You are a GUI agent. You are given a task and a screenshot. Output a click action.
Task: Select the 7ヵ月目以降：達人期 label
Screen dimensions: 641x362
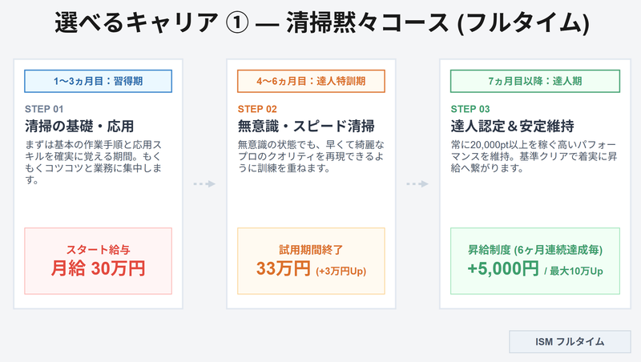535,81
